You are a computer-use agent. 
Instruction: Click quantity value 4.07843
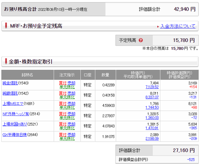point(108,126)
